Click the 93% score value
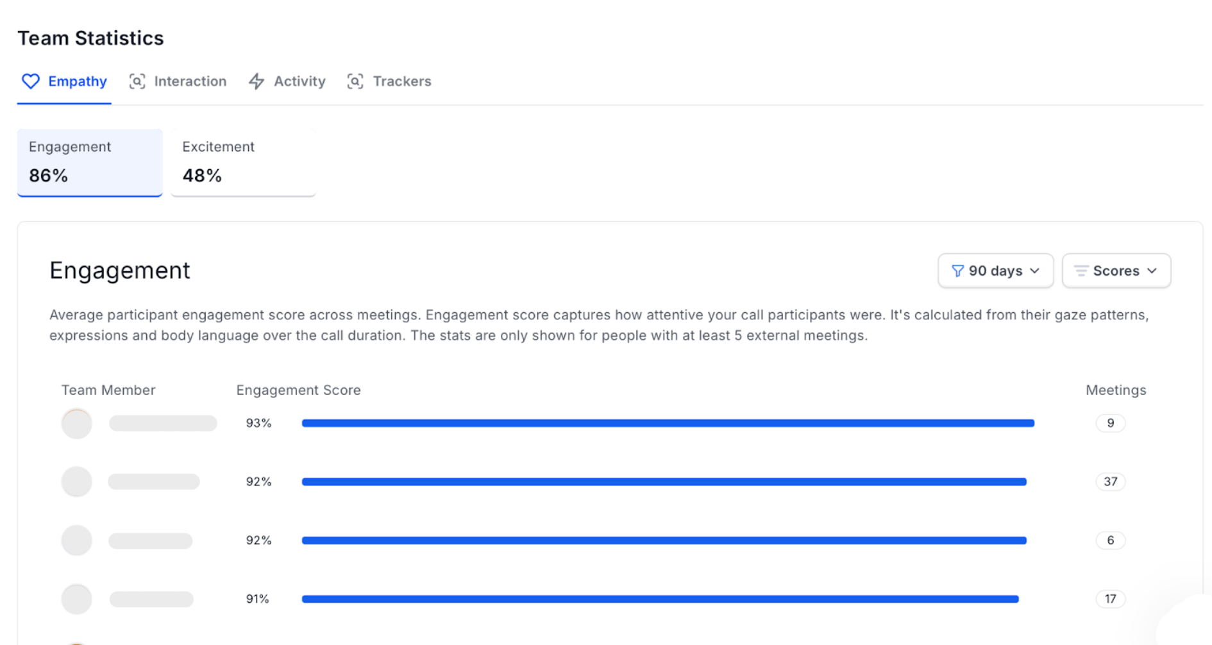The width and height of the screenshot is (1212, 645). point(259,423)
